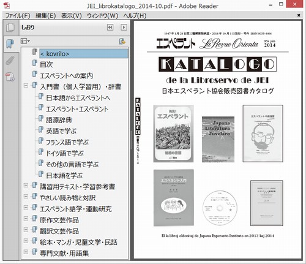The height and width of the screenshot is (264, 306).
Task: Click the bookmark icon beside 語源辞典
Action: tap(41, 119)
